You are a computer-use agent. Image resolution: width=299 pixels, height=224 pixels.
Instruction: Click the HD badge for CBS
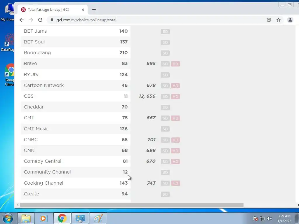click(175, 97)
